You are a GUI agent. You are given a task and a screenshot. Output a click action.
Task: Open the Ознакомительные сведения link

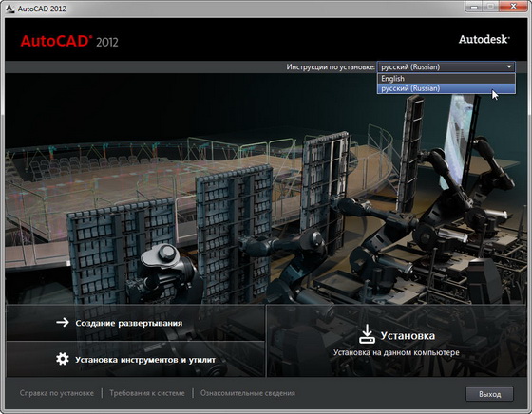click(x=248, y=393)
